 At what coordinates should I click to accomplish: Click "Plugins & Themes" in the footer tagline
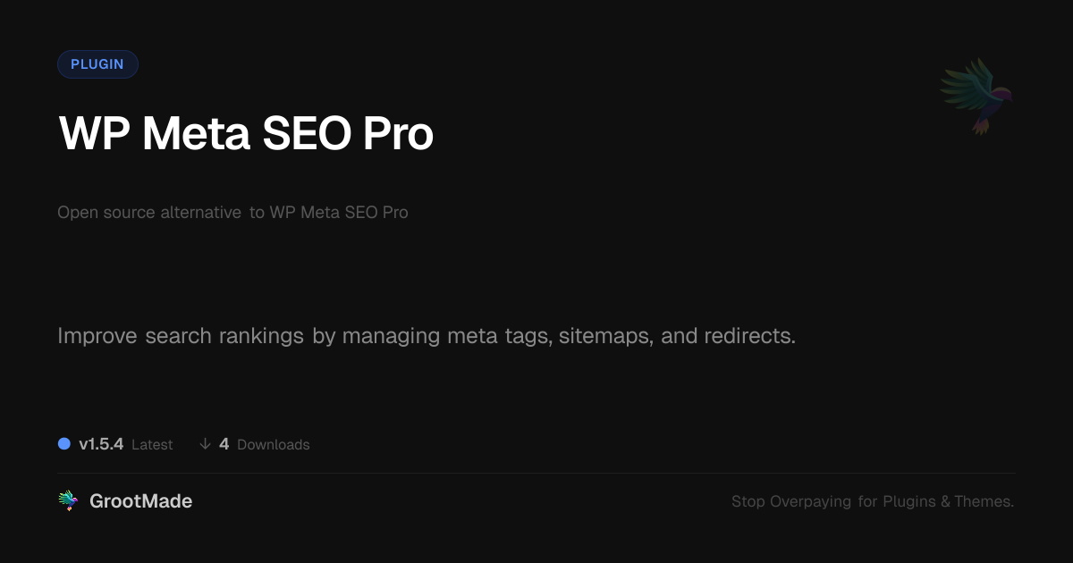[946, 501]
